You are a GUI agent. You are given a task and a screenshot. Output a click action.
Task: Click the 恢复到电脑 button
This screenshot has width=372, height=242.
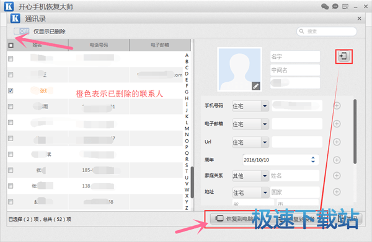coord(232,218)
